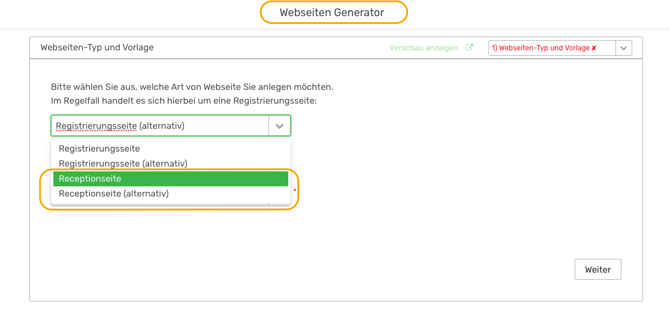Select the highlighted Receptionseite entry
The image size is (670, 320).
tap(170, 179)
